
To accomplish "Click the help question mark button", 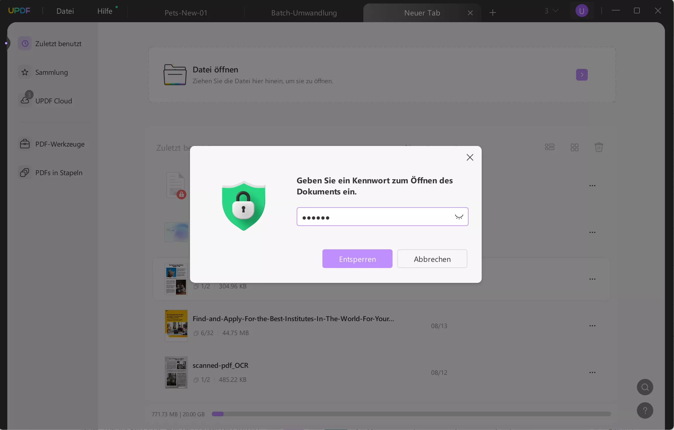I will click(645, 410).
